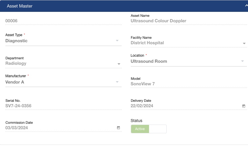Select the Vendor A manufacturer value

15,82
